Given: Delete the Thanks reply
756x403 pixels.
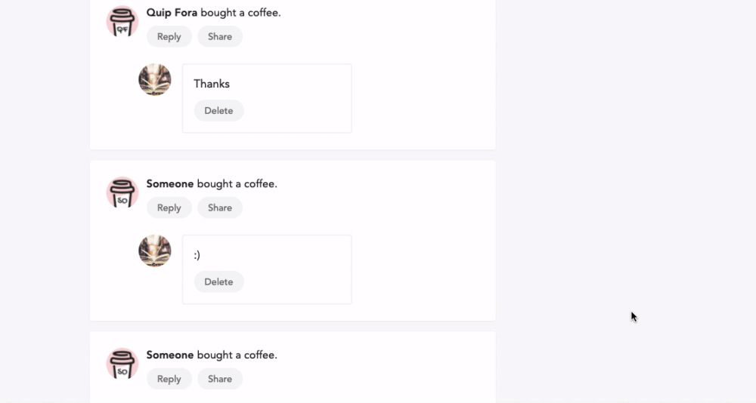Looking at the screenshot, I should coord(219,111).
